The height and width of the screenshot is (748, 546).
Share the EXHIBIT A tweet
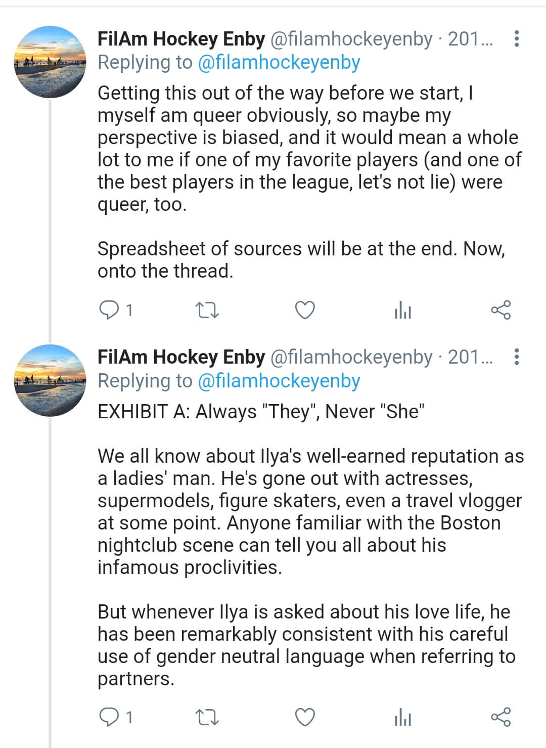coord(501,717)
